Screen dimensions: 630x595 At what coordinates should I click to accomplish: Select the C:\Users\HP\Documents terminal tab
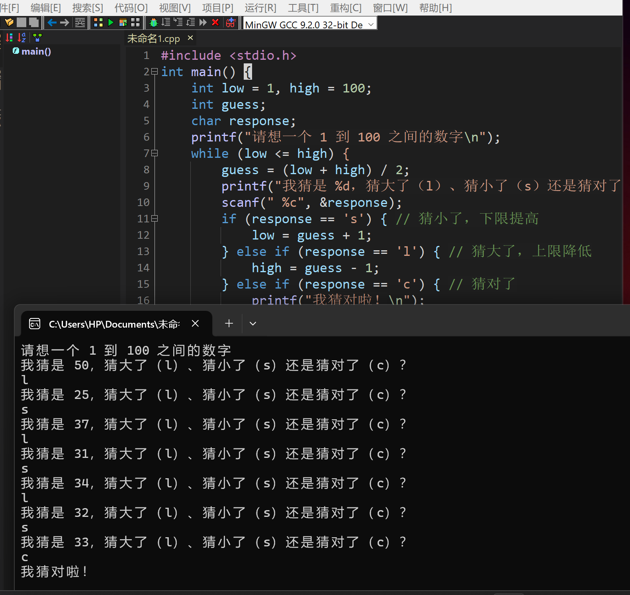(114, 324)
